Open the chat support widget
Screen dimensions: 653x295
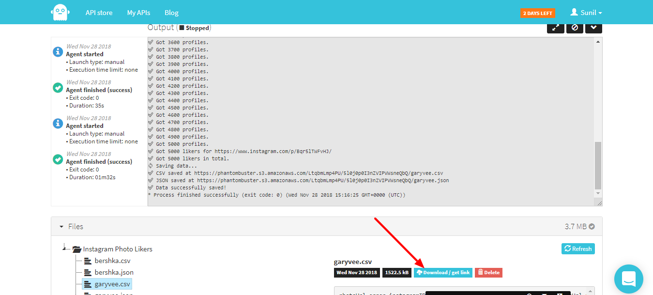[x=628, y=279]
